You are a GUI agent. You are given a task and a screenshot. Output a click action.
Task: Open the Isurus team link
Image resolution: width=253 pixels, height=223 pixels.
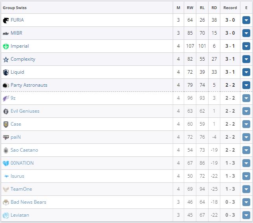(x=17, y=176)
